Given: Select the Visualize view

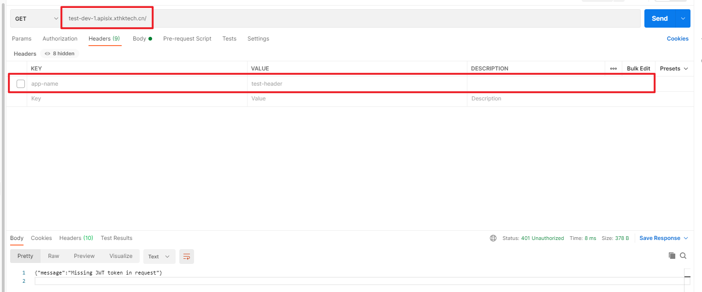Looking at the screenshot, I should point(121,256).
